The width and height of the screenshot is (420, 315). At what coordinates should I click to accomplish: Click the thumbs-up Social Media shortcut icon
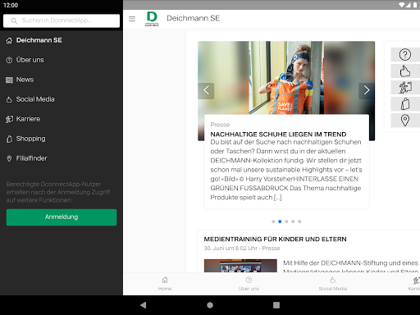click(x=405, y=71)
